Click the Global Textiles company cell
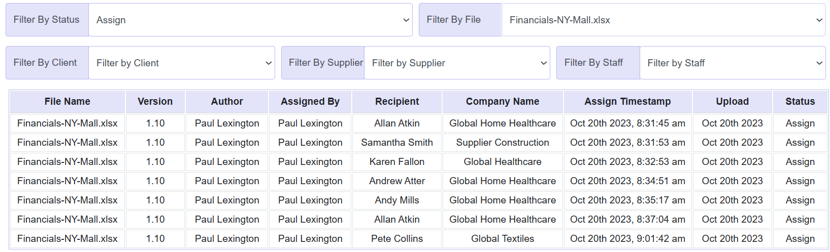This screenshot has height=252, width=830. click(x=503, y=239)
